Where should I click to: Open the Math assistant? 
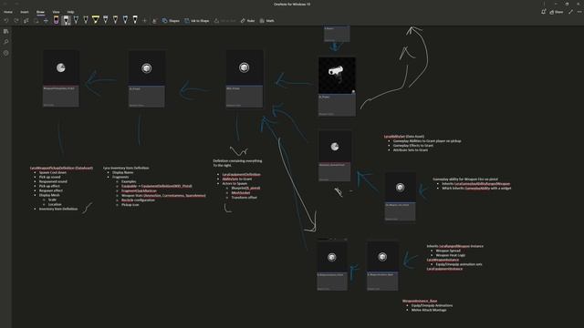click(x=266, y=21)
